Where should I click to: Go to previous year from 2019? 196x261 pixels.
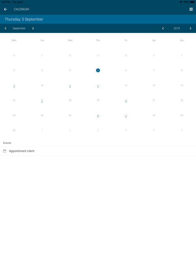point(163,29)
